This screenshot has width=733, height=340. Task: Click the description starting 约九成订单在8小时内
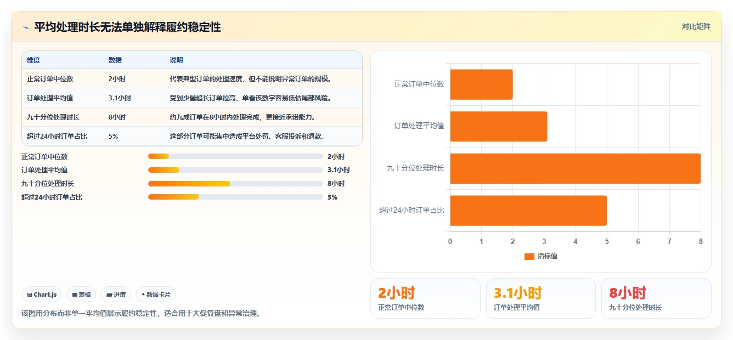[x=243, y=117]
